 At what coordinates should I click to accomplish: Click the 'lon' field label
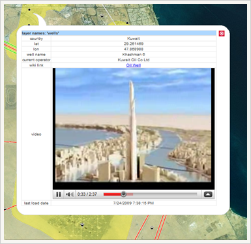[x=36, y=49]
